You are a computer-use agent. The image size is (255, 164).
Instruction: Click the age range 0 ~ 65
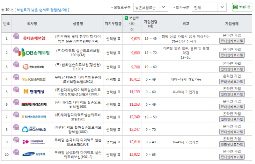click(x=150, y=154)
